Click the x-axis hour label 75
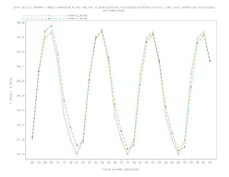Screen dimensions: 229x177 pos(191,163)
